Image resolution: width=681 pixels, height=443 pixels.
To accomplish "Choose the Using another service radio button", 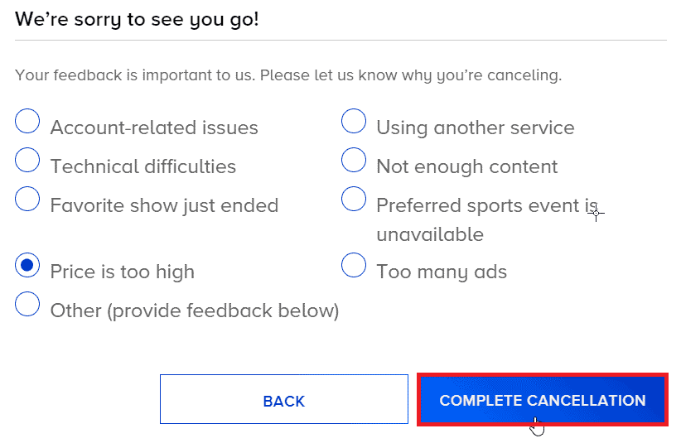I will [354, 121].
